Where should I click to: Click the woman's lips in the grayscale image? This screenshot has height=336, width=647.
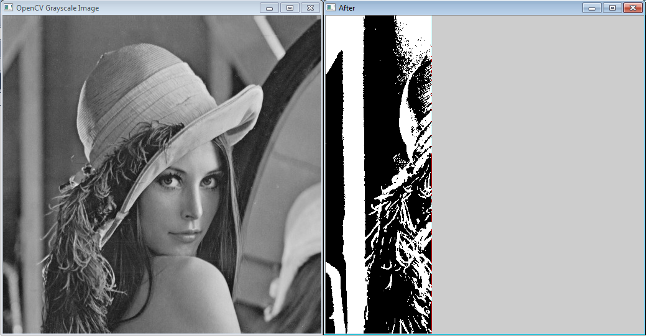tap(181, 236)
